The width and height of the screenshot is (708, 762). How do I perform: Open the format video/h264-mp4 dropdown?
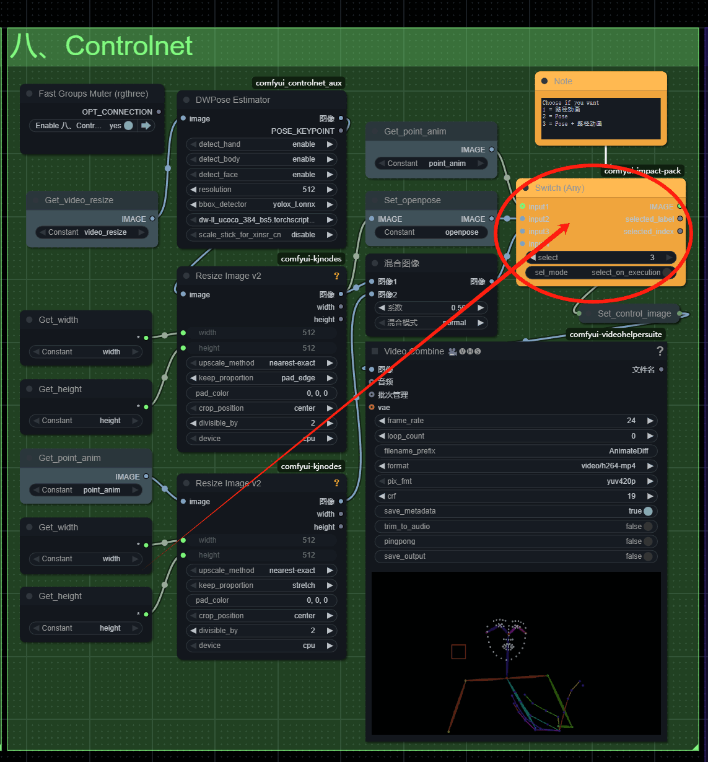pyautogui.click(x=515, y=466)
